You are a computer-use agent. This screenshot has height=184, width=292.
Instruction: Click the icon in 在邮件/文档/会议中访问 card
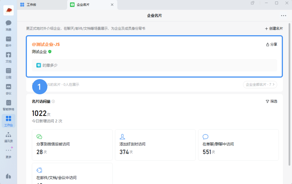point(39,170)
